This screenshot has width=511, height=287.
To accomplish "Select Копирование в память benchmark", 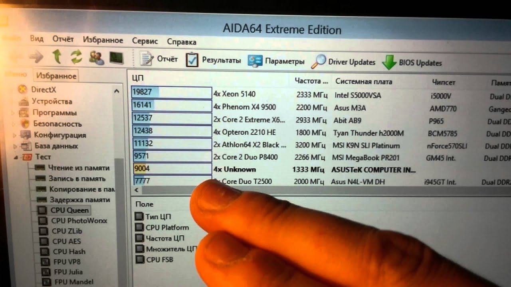I will pos(82,189).
